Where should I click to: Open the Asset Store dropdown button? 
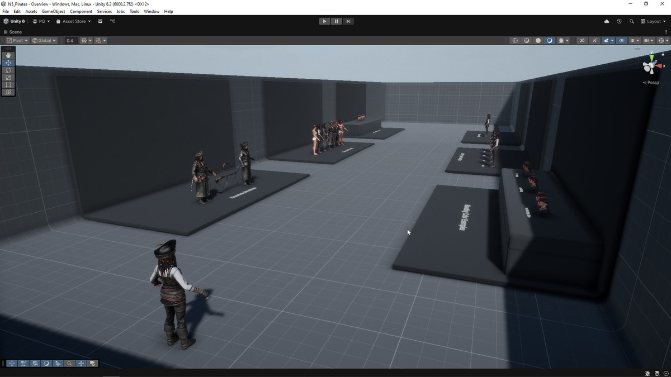[x=74, y=21]
